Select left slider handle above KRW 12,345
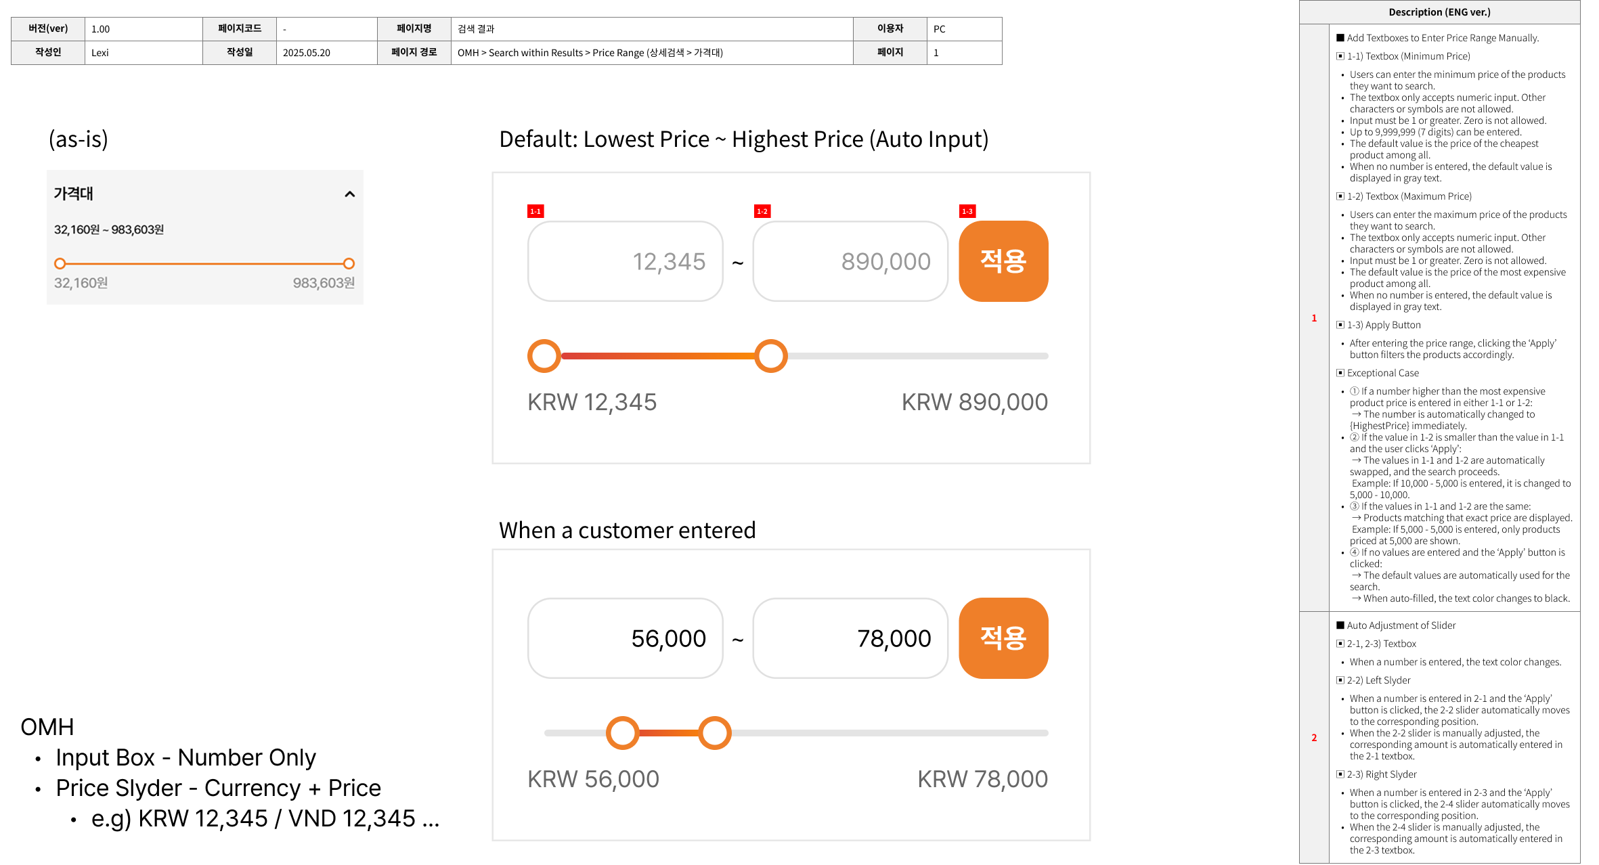The width and height of the screenshot is (1599, 865). tap(544, 356)
